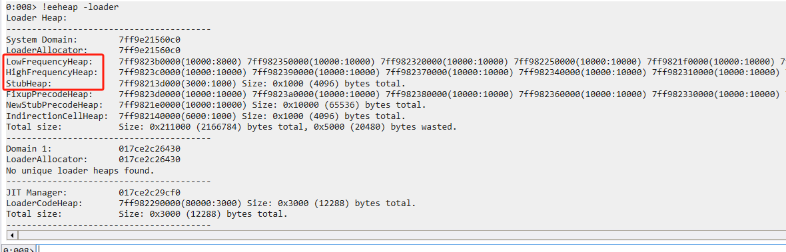Click the Domain 1 address 017ce2c26430
The width and height of the screenshot is (786, 252).
click(149, 149)
